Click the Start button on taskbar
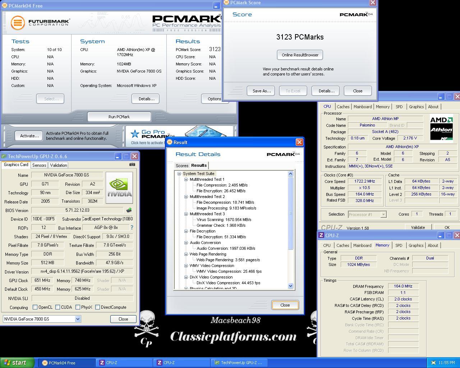 click(17, 363)
